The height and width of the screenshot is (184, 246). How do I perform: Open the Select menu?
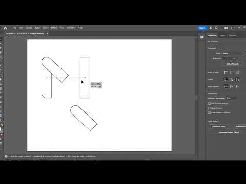click(46, 28)
